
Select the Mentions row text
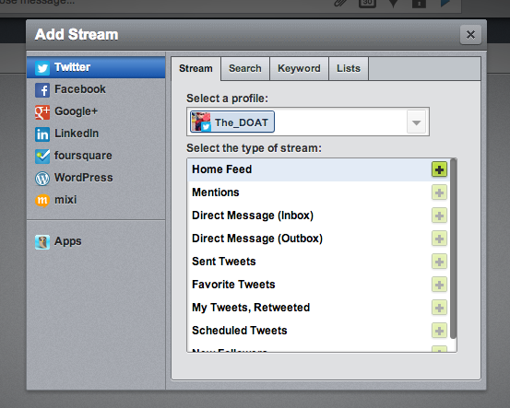[216, 192]
